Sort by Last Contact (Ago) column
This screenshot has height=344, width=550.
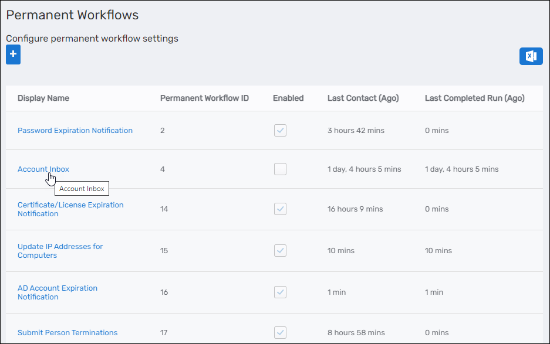click(363, 98)
